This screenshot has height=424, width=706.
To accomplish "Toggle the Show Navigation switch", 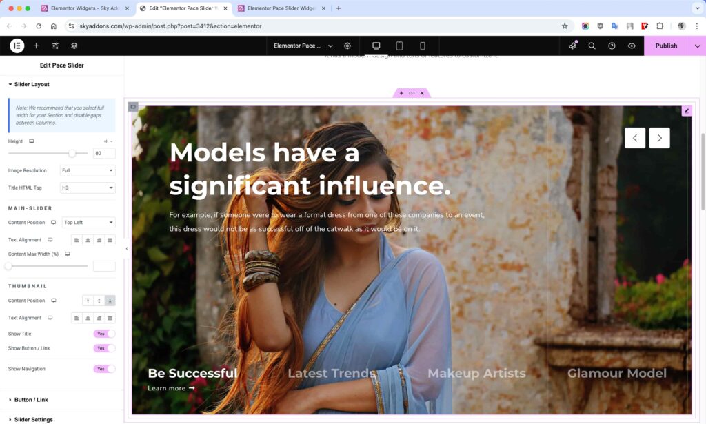I will (x=105, y=369).
